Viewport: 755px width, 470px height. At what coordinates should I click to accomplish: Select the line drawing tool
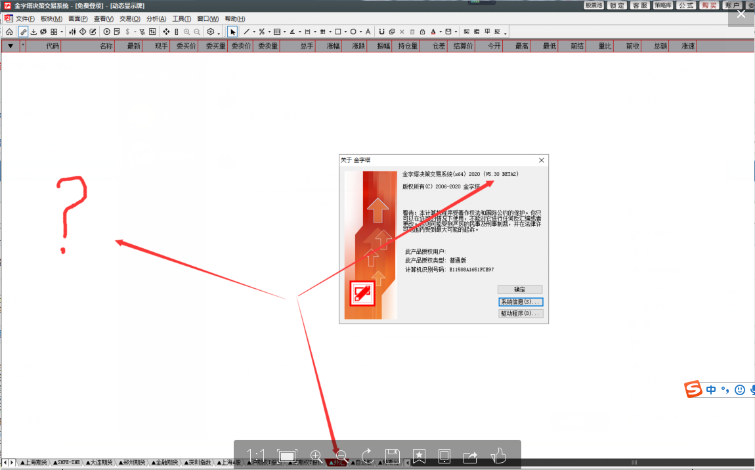click(x=247, y=32)
